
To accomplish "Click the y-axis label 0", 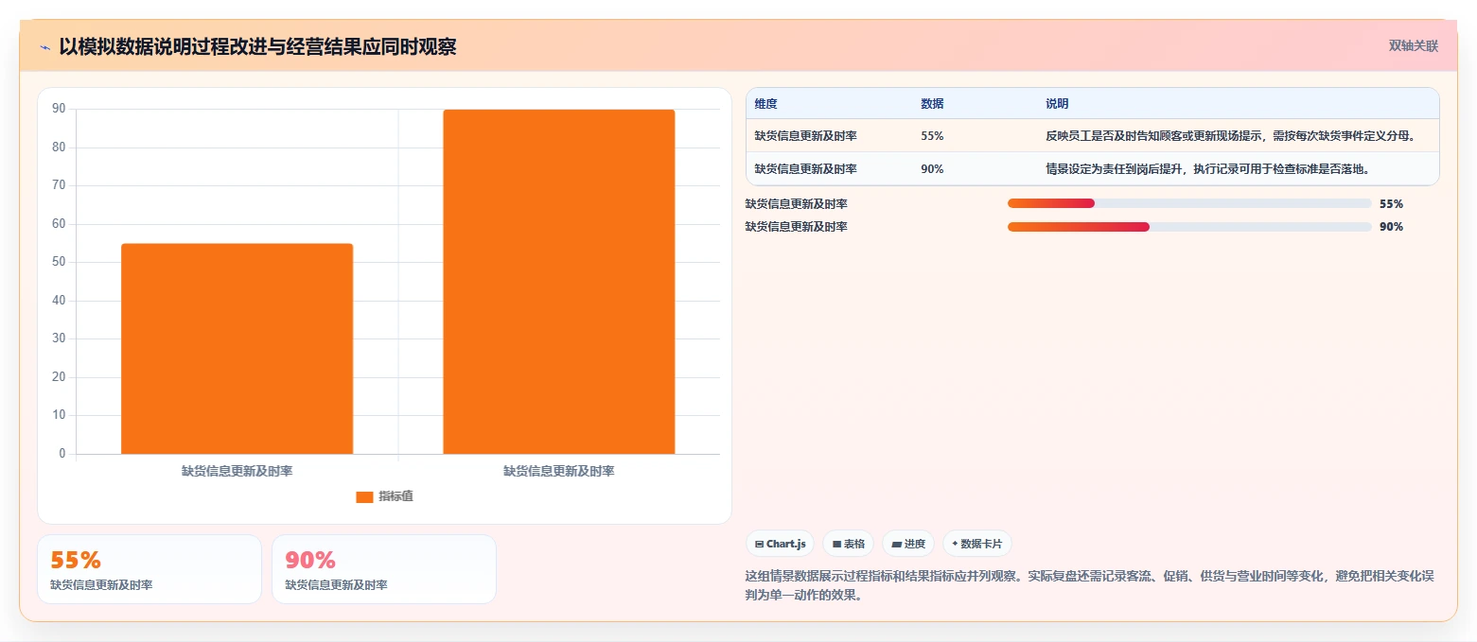I will pos(62,453).
